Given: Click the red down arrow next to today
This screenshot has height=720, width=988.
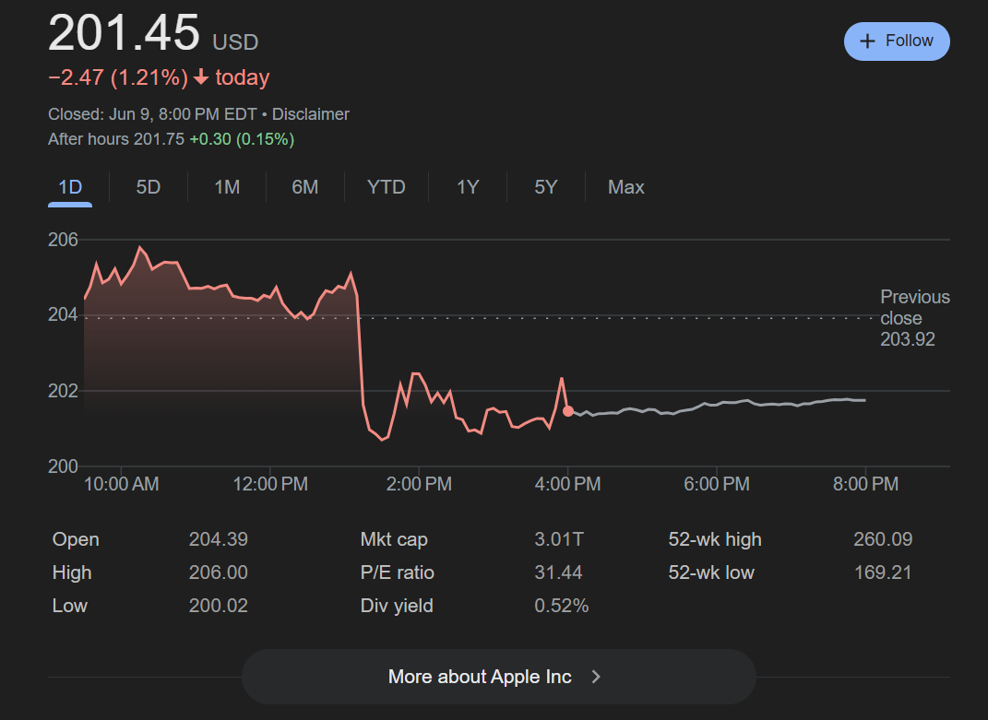Looking at the screenshot, I should click(x=201, y=77).
